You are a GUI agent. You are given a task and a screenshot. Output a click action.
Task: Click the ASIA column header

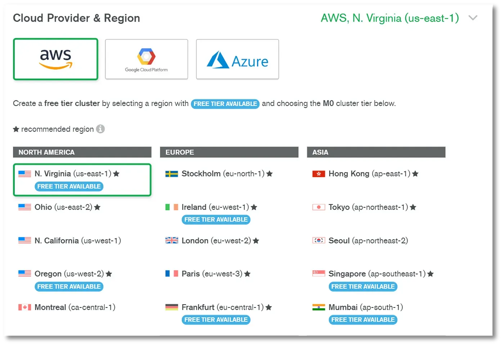pyautogui.click(x=376, y=152)
